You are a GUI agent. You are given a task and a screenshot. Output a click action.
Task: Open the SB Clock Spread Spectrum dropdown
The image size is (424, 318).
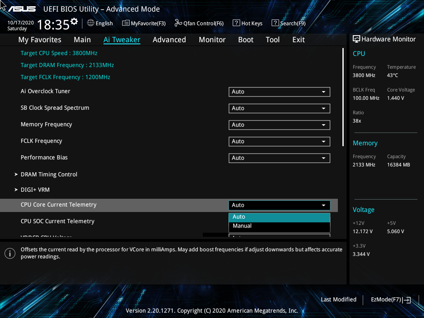click(x=279, y=108)
